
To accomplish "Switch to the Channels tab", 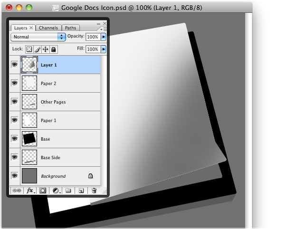I will pyautogui.click(x=48, y=28).
